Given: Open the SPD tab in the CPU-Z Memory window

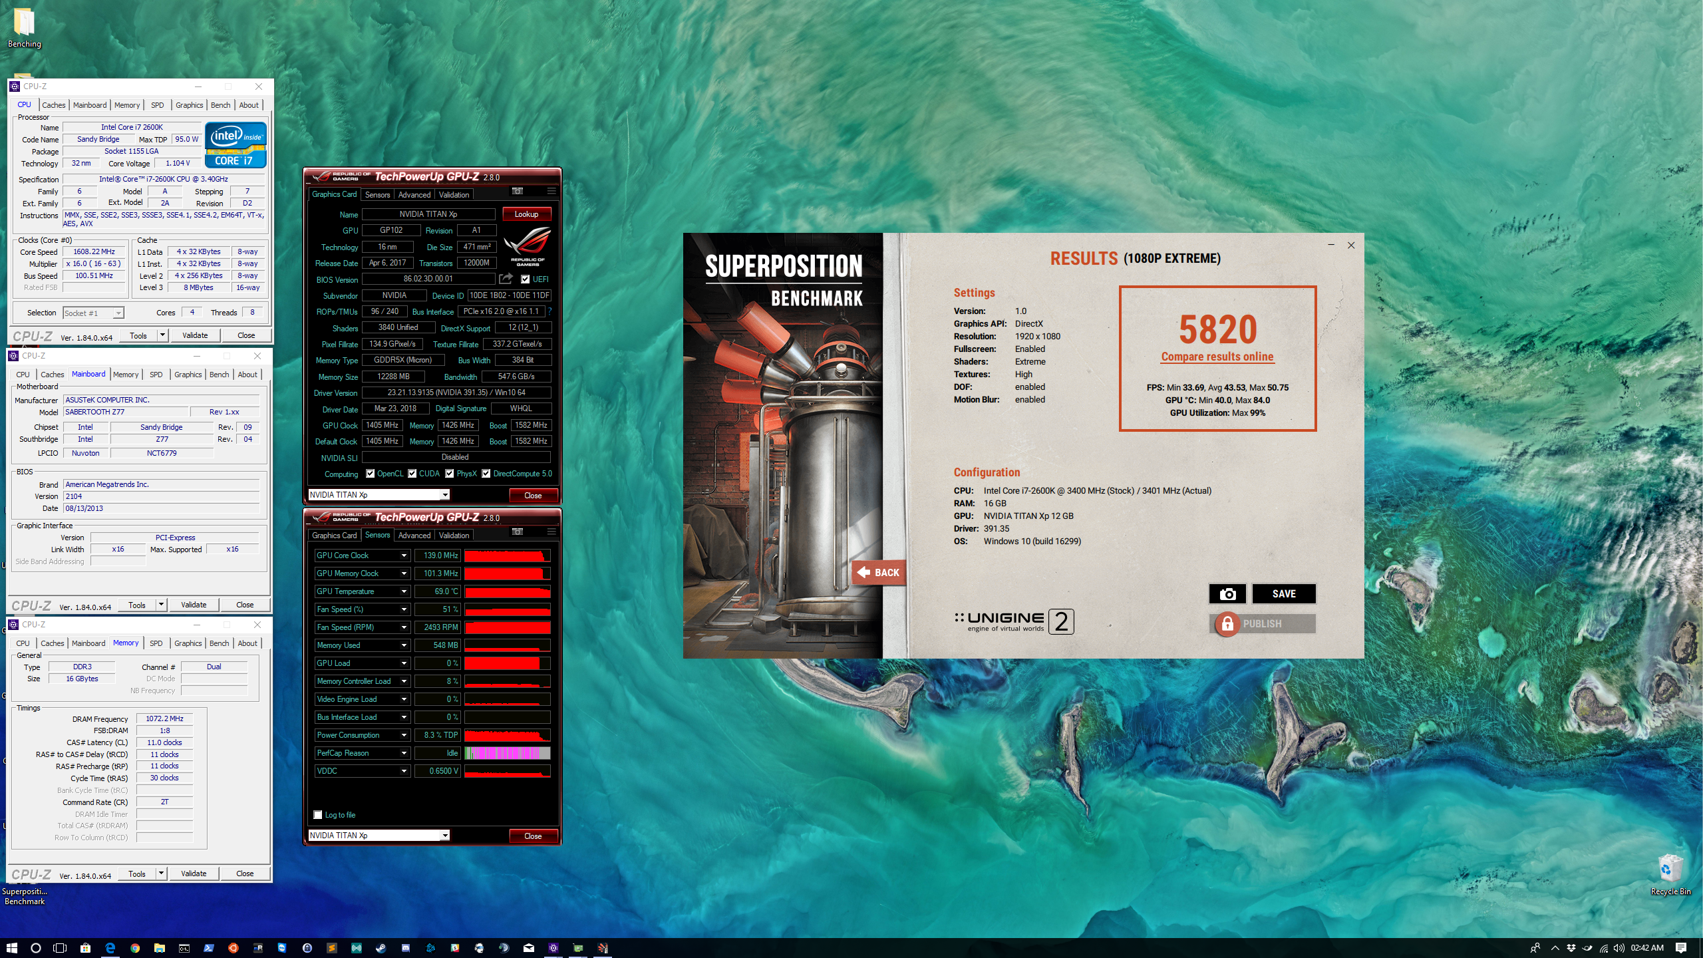Looking at the screenshot, I should [x=156, y=643].
